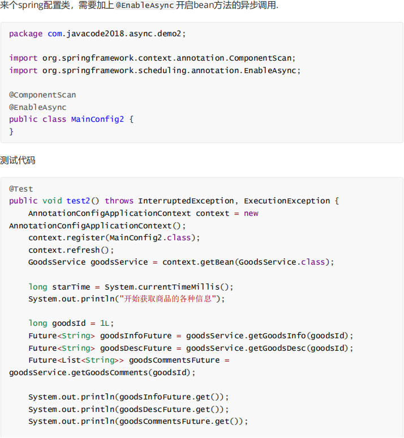Click the test2 method name

pyautogui.click(x=78, y=201)
